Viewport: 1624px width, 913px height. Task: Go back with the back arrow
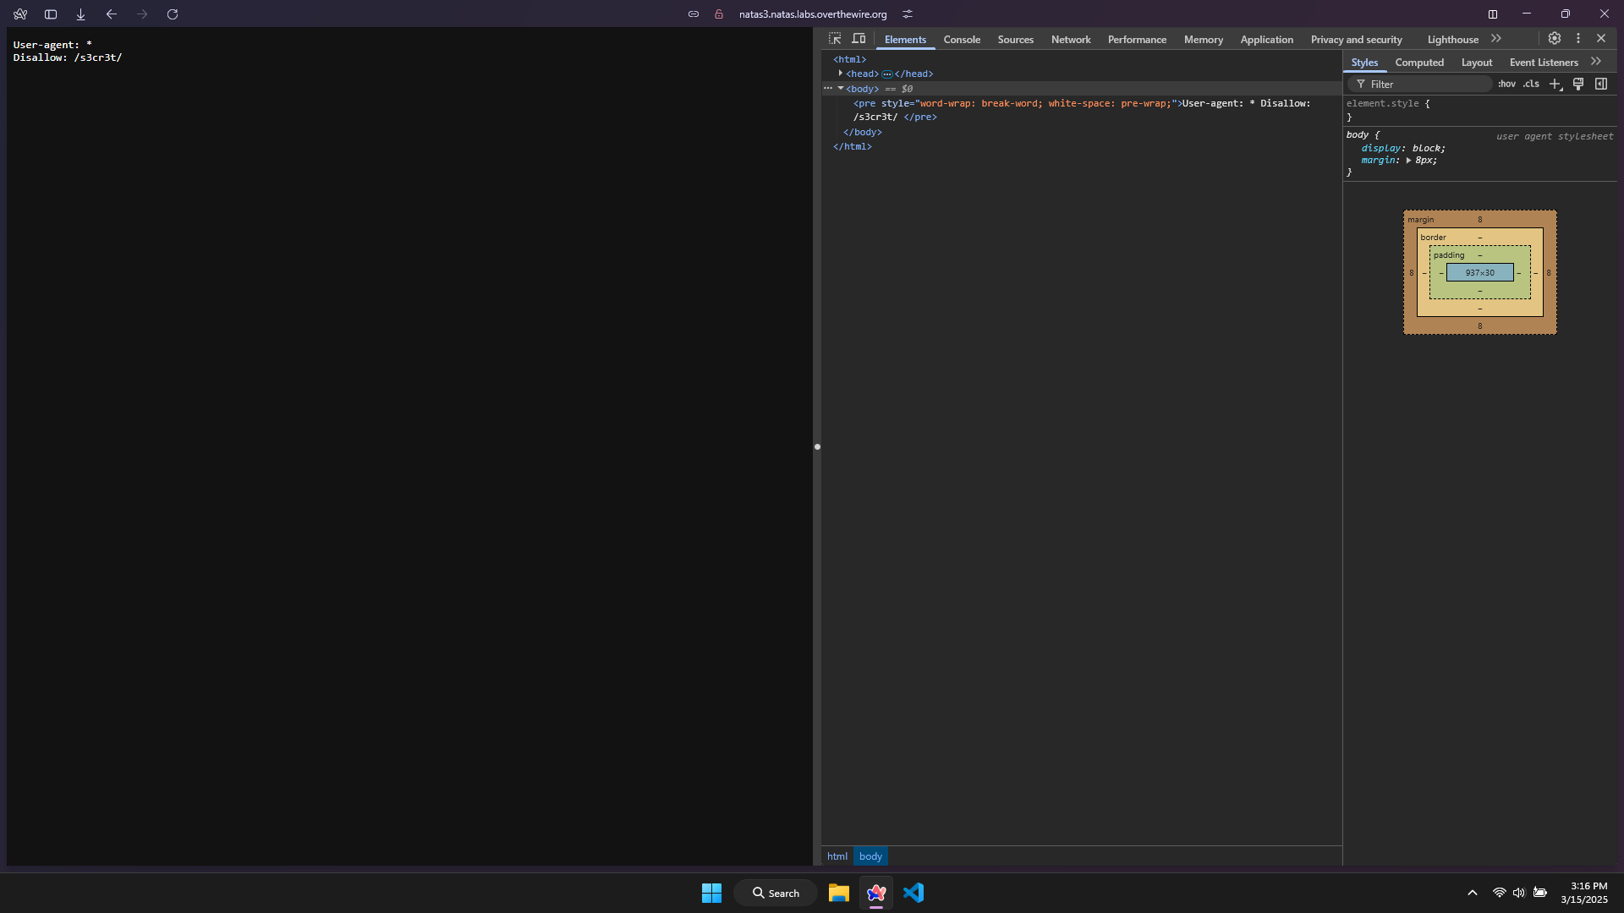pos(112,14)
